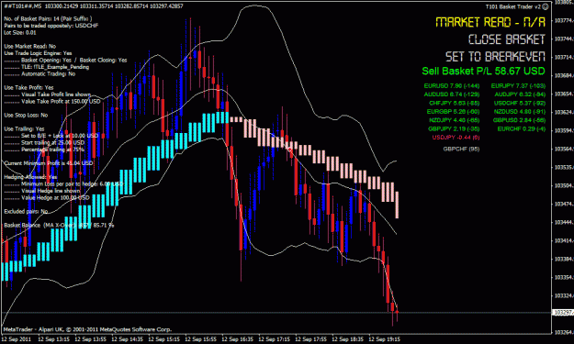Click SET TO BREAKEVEN

point(495,56)
